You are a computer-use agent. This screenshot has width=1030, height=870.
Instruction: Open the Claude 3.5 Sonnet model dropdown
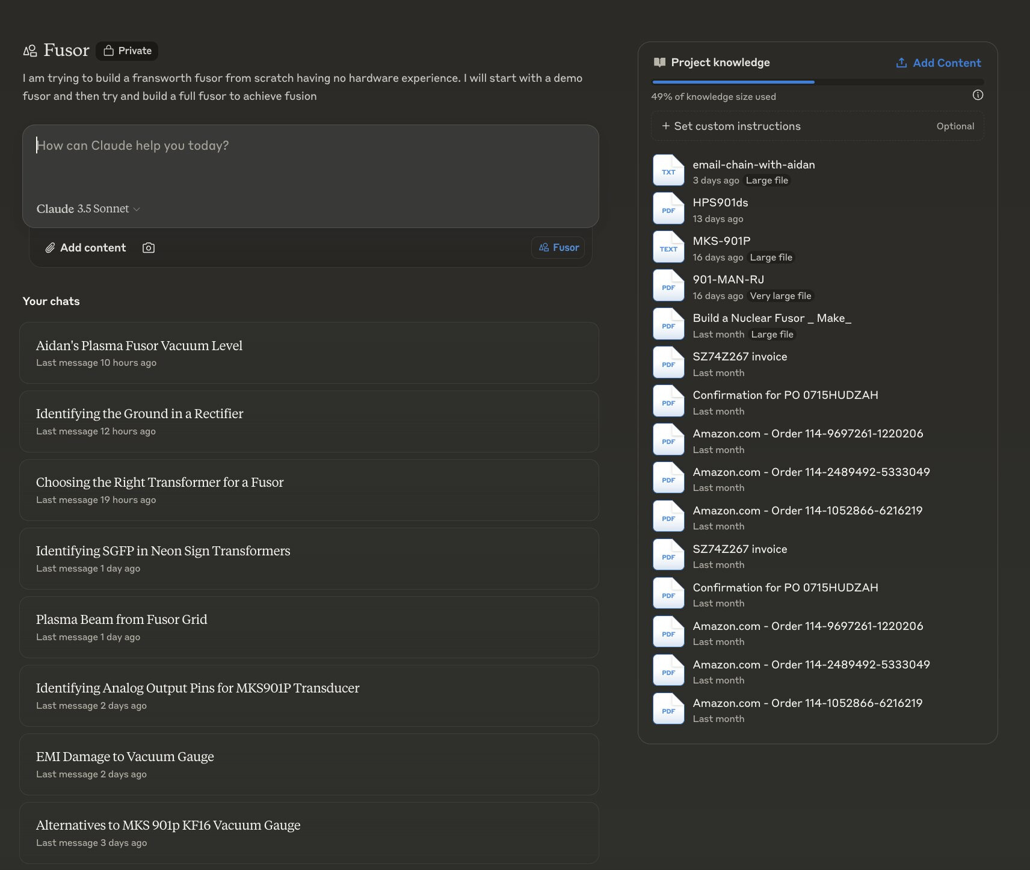(x=88, y=209)
